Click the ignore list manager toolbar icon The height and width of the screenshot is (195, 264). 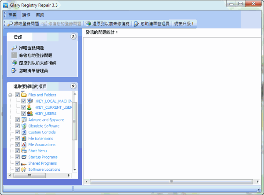pyautogui.click(x=136, y=24)
